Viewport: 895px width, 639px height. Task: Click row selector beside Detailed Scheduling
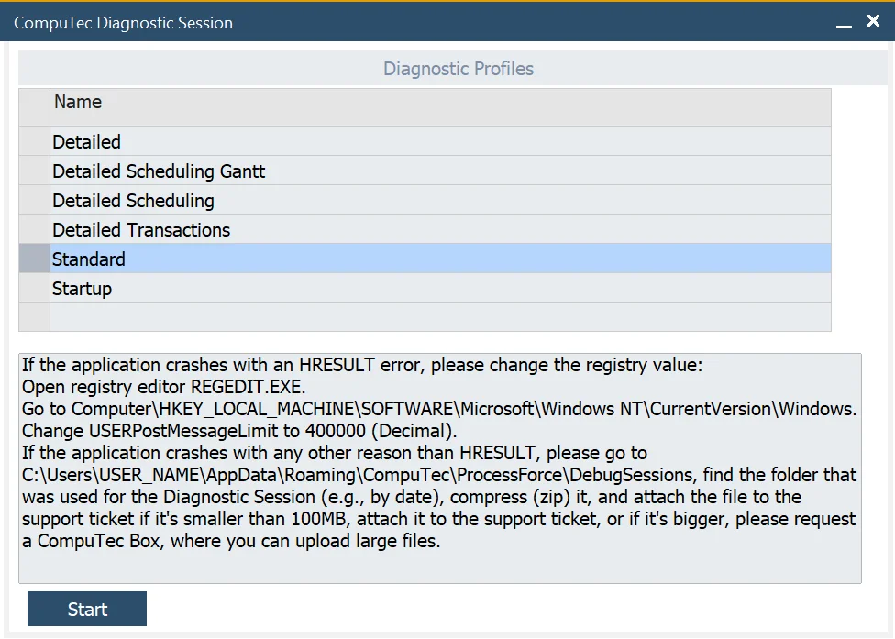pos(34,201)
